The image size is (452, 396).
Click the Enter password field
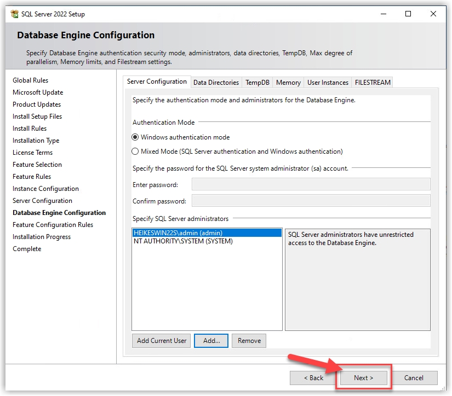click(x=311, y=184)
